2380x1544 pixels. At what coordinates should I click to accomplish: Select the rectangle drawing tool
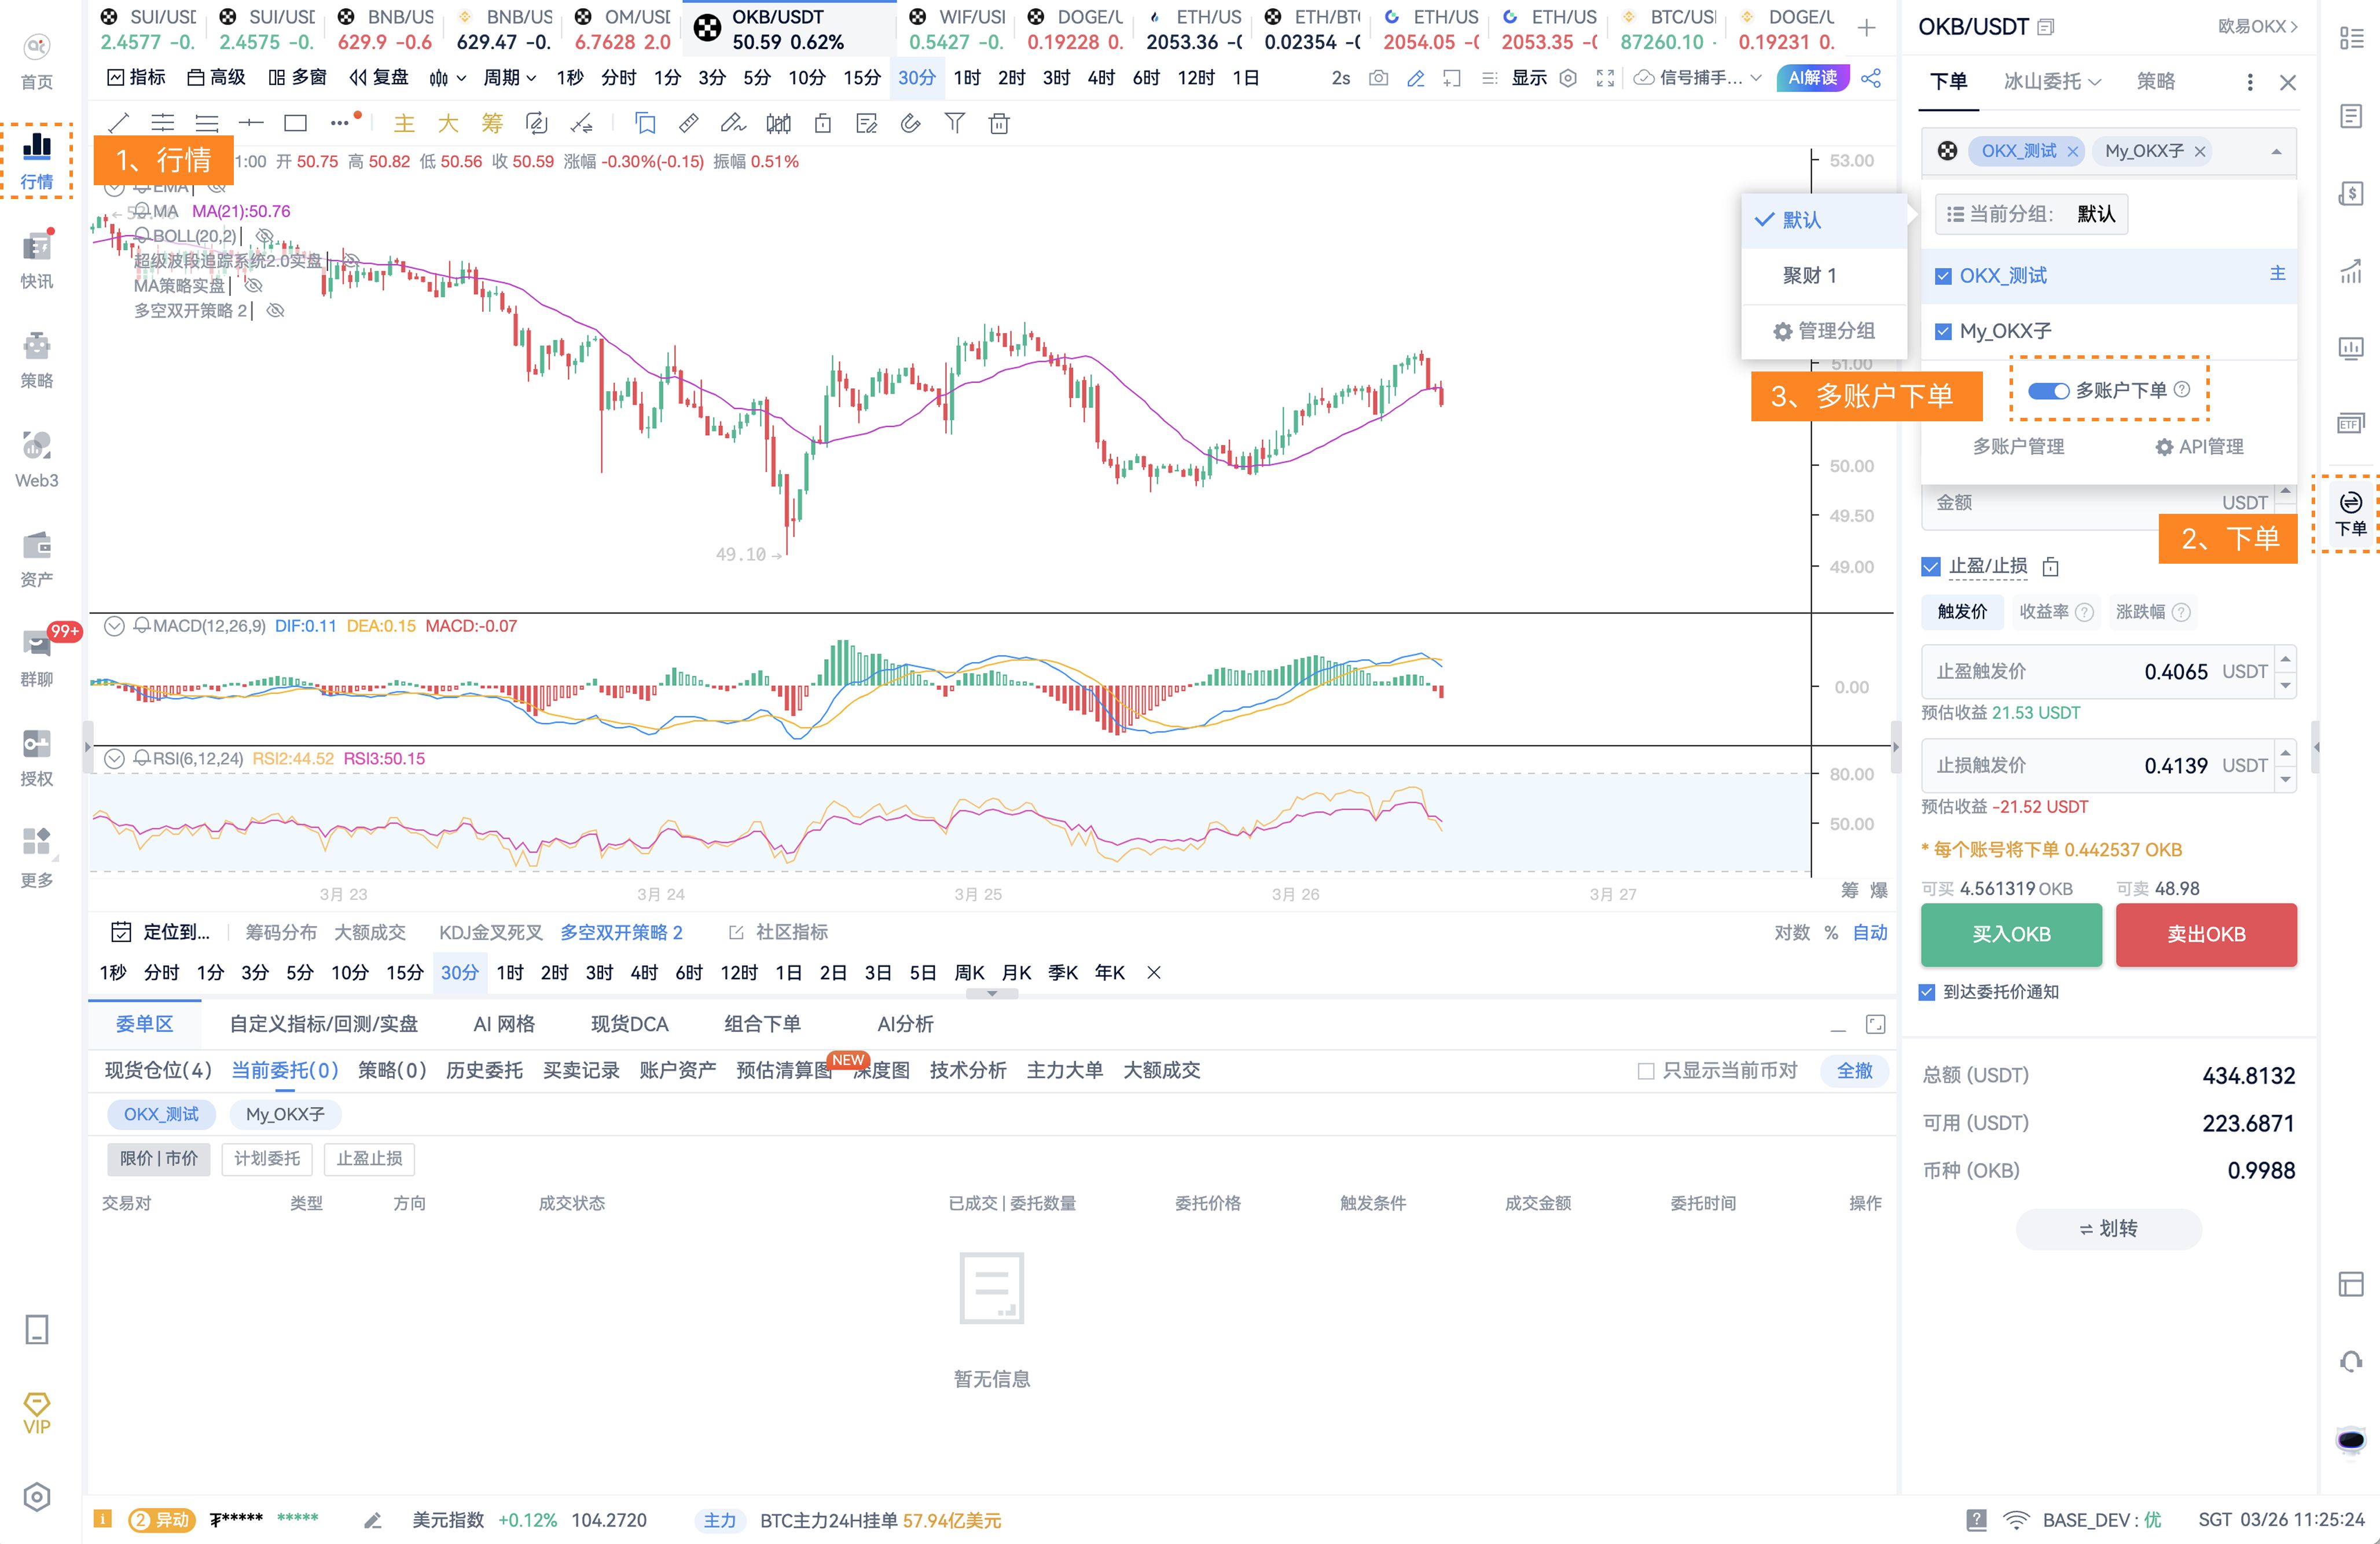(x=295, y=123)
